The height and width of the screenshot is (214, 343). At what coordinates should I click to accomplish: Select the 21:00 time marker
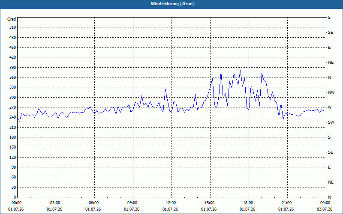(x=286, y=203)
